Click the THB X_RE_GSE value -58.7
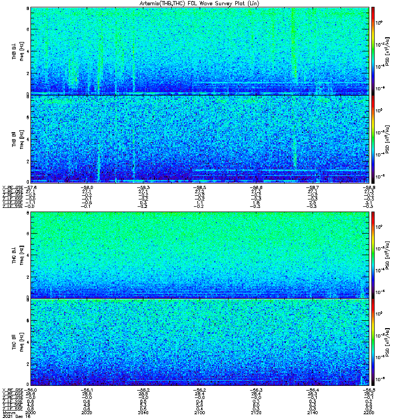The image size is (394, 420). click(313, 187)
